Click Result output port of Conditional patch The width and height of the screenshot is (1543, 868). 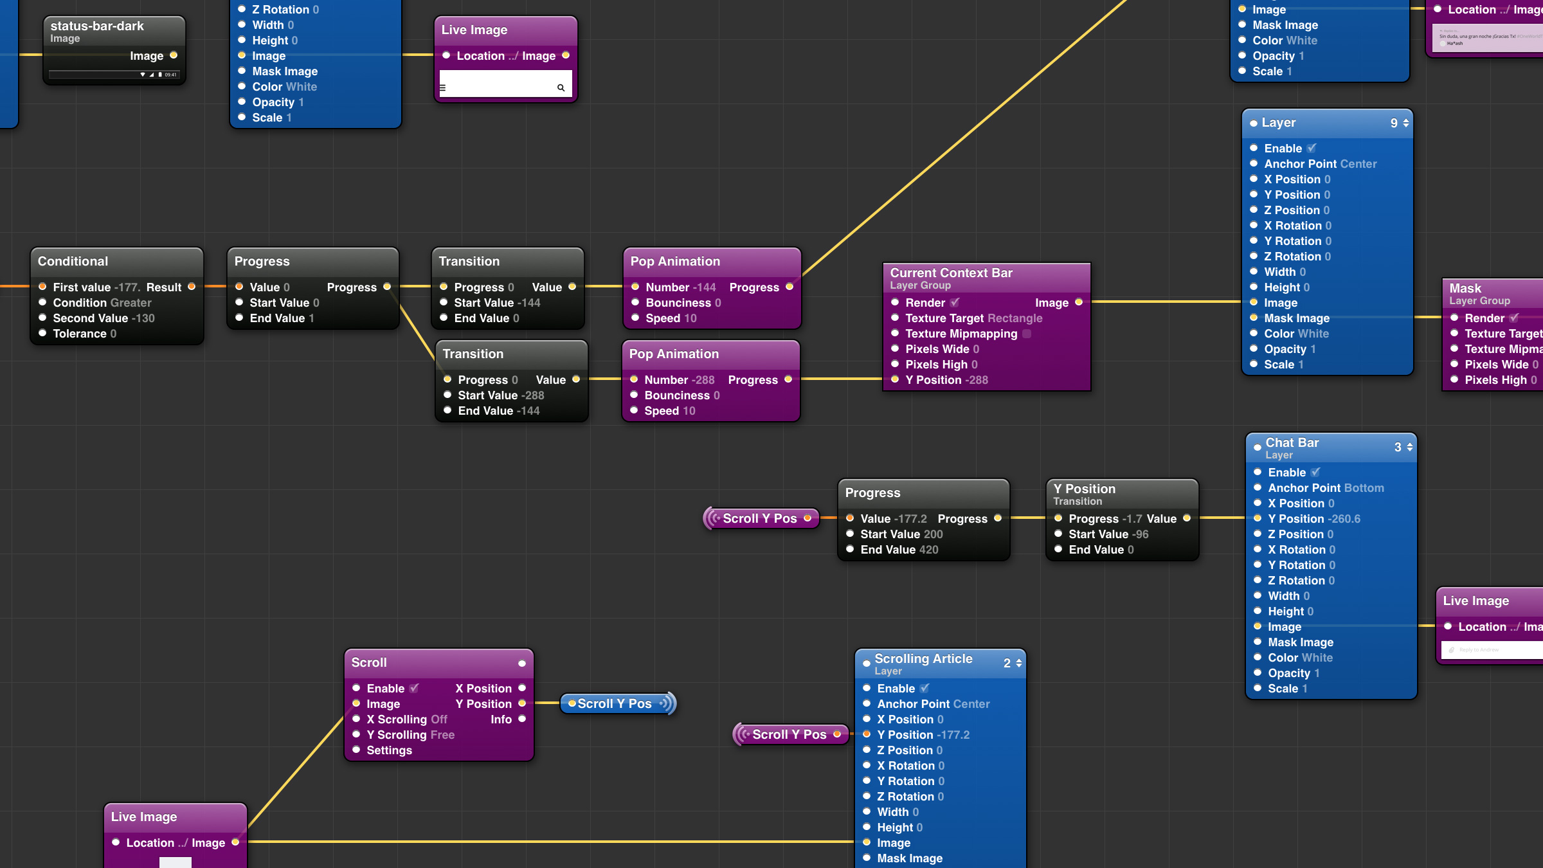coord(192,287)
